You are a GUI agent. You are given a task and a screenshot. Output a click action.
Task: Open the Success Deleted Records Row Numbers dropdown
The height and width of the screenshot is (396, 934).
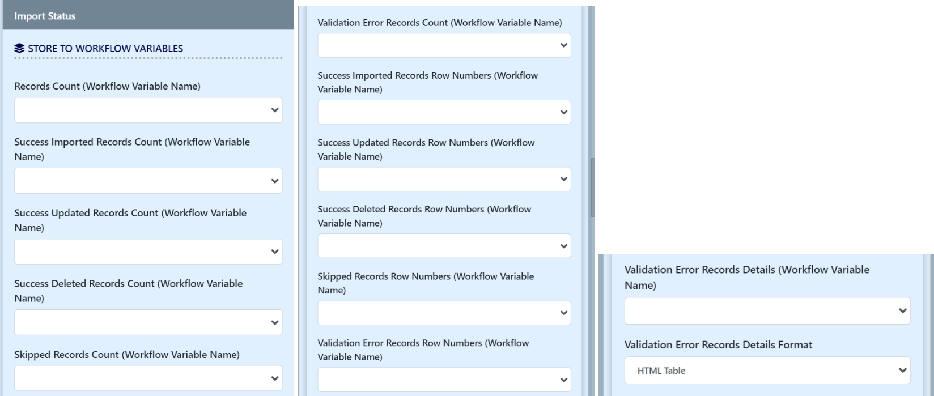tap(444, 246)
